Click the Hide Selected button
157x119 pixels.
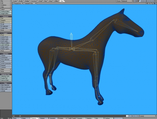(x=6, y=85)
